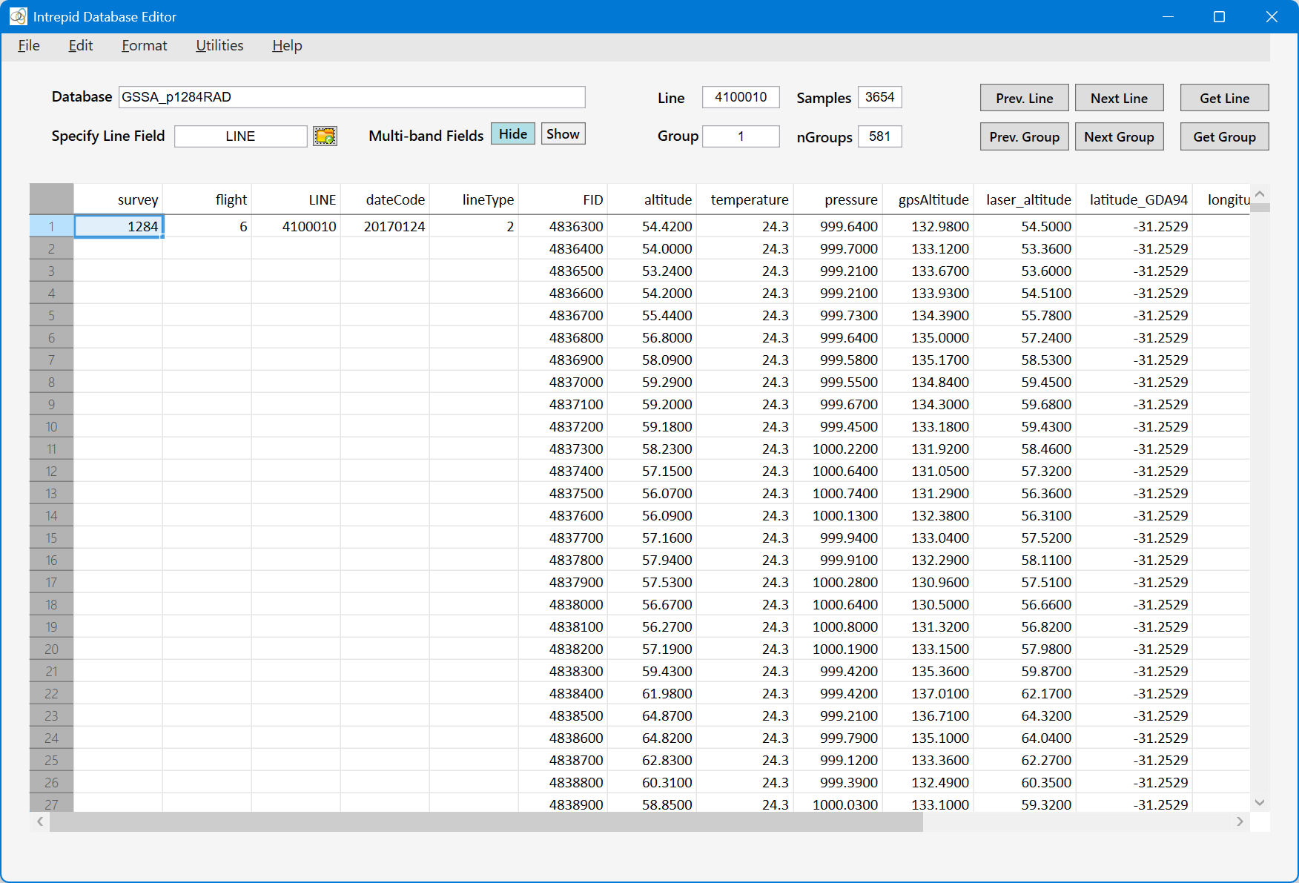Click the nGroups value box
The image size is (1299, 883).
point(880,136)
